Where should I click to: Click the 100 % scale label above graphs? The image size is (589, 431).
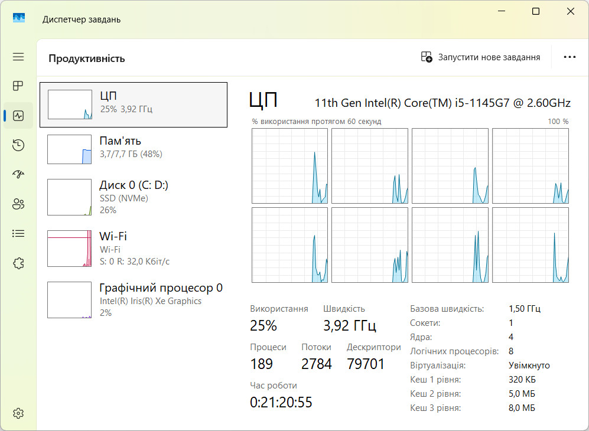(558, 122)
